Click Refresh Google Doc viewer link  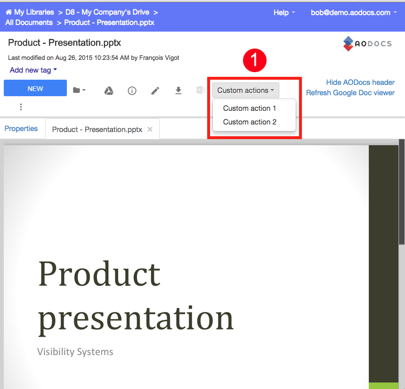point(350,92)
